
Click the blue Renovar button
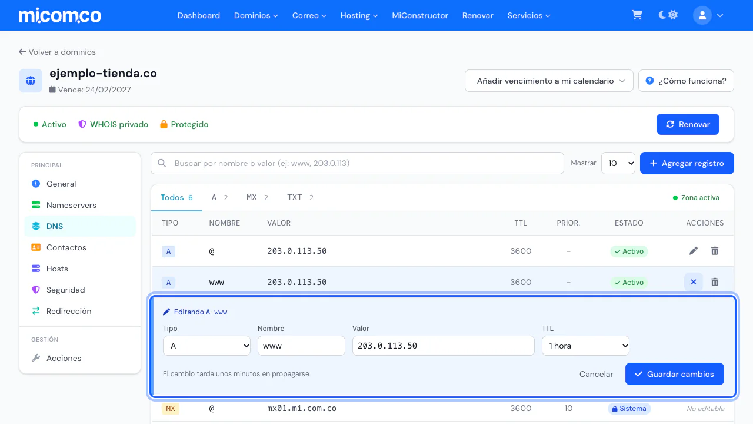[x=688, y=124]
